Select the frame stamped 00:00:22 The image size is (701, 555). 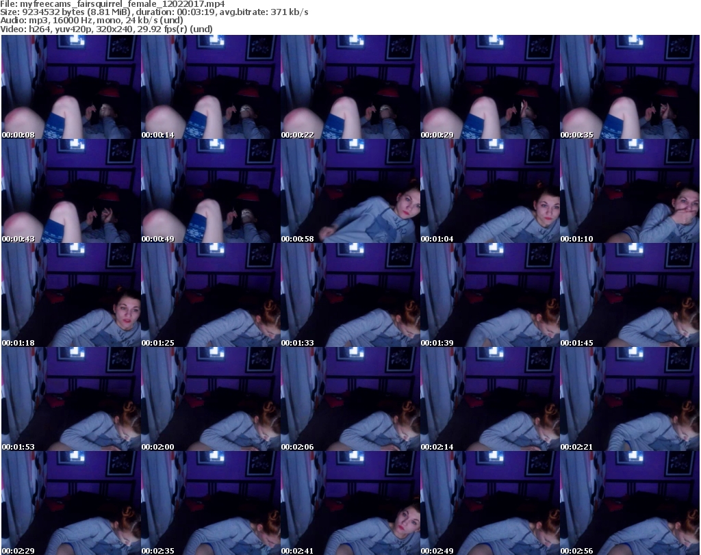(350, 87)
